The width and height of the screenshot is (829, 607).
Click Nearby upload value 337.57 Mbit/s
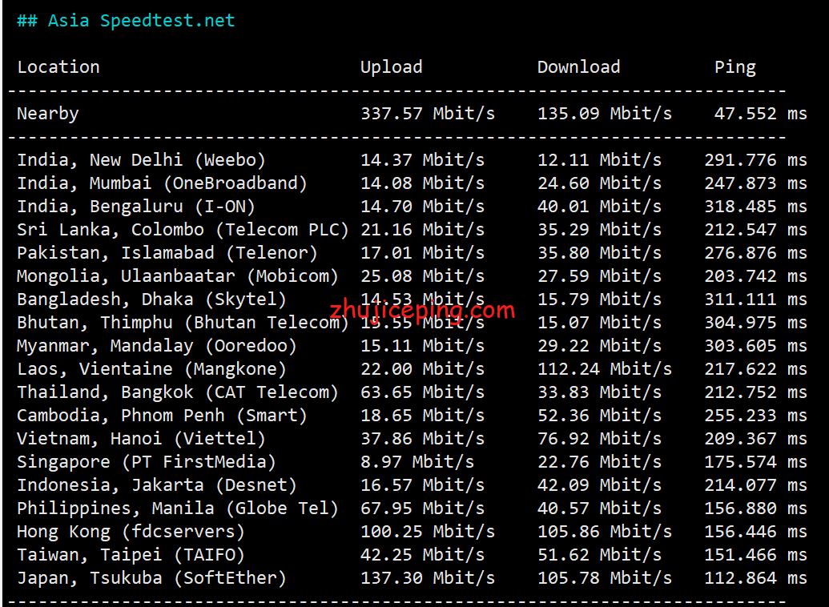pos(428,114)
